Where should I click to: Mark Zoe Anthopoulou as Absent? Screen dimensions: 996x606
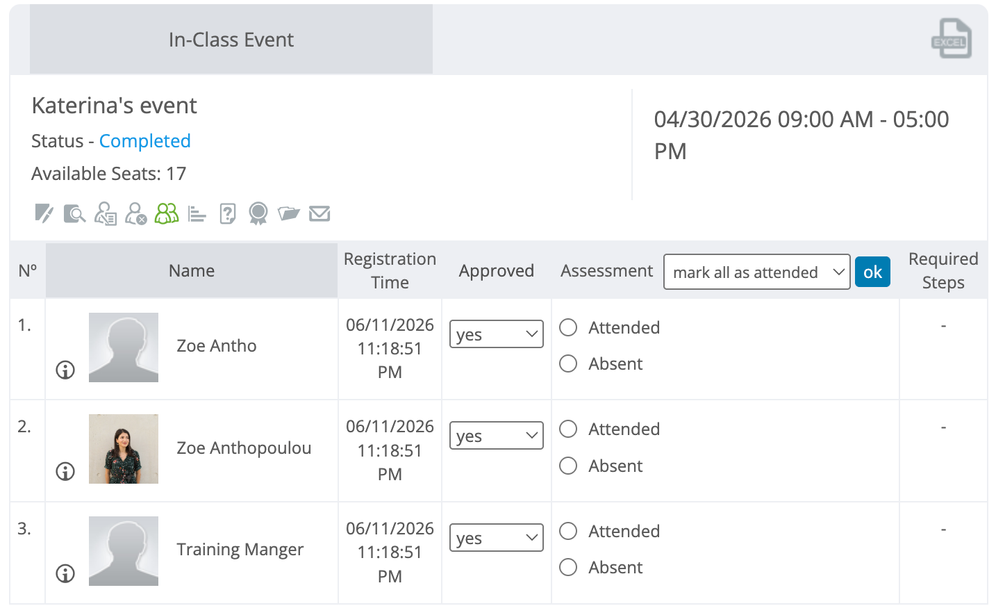[x=568, y=466]
